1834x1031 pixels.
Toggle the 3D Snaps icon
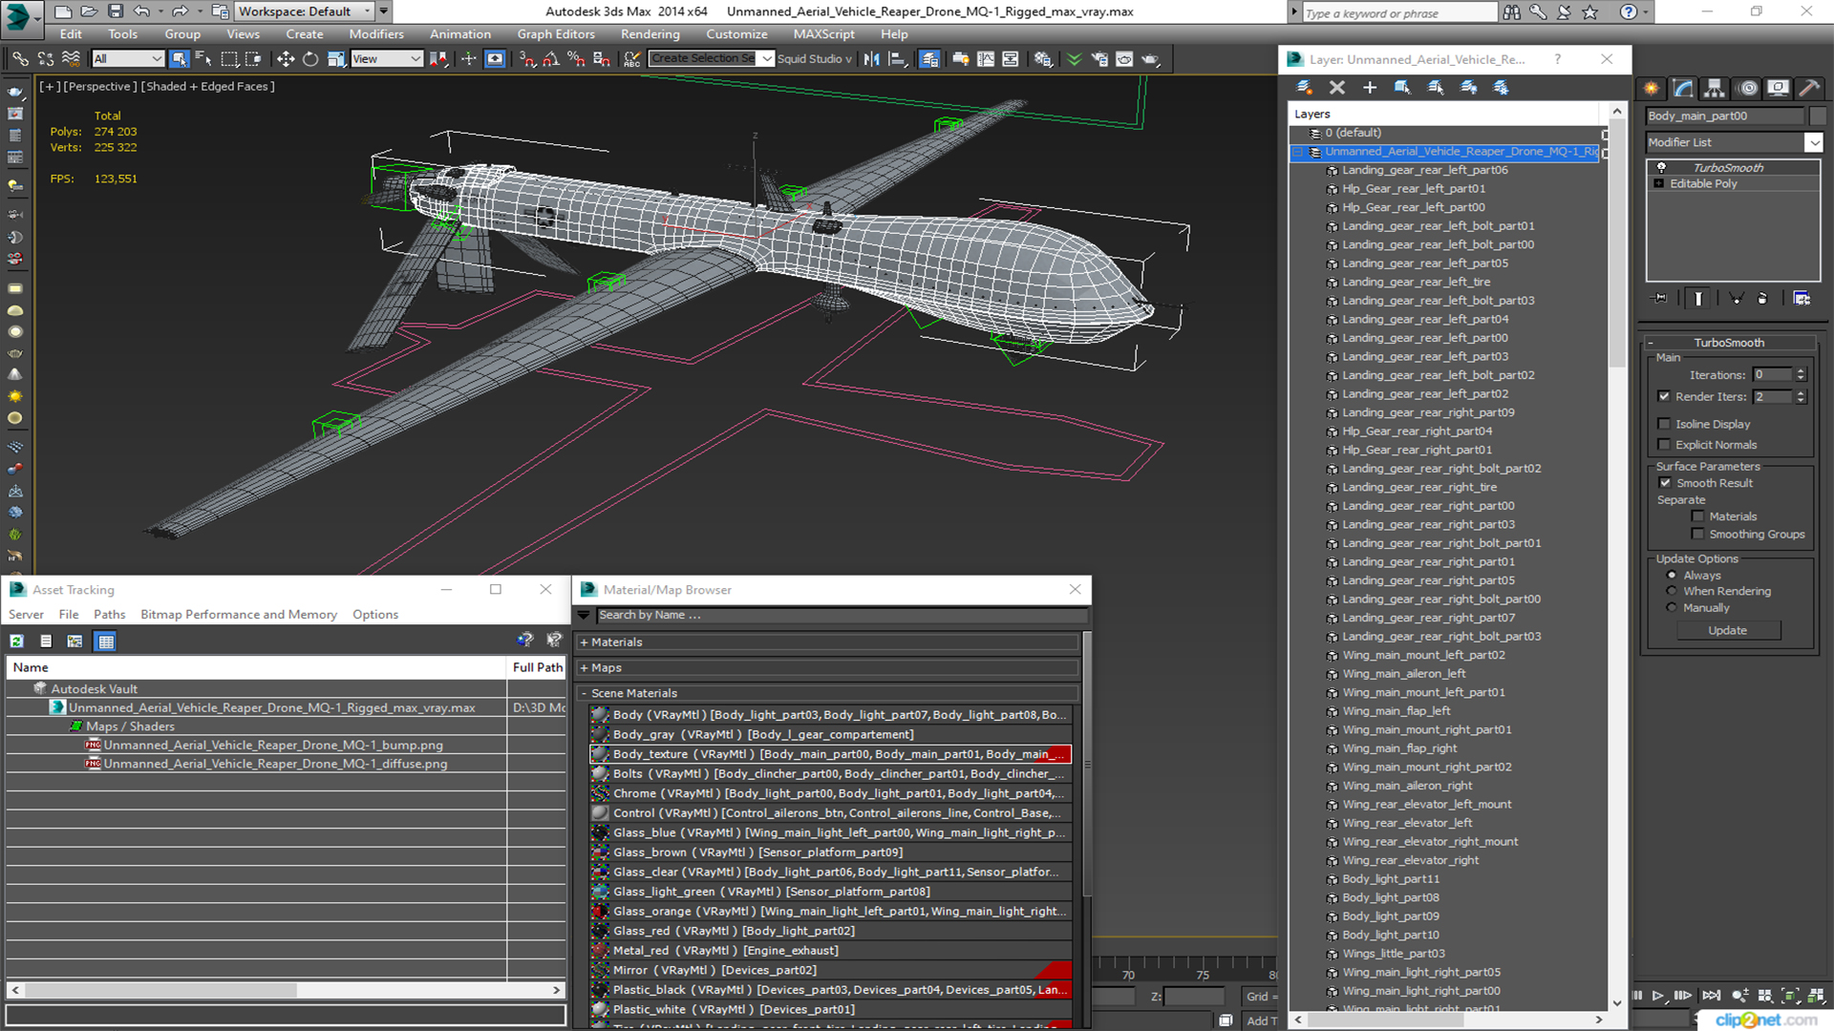(x=527, y=59)
